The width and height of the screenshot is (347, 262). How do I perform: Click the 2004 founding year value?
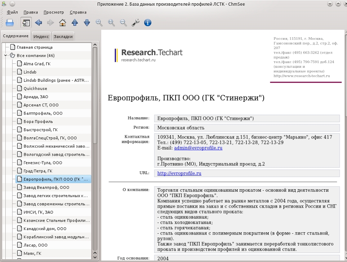pyautogui.click(x=163, y=258)
